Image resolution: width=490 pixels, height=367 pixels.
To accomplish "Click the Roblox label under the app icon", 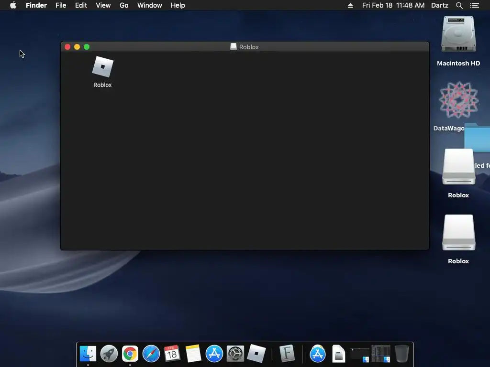I will [x=102, y=85].
